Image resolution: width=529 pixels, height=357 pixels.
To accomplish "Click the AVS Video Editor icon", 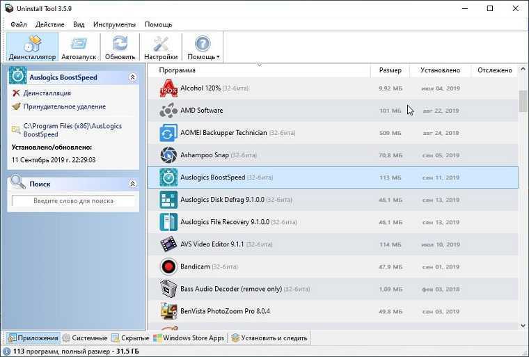I will point(168,244).
